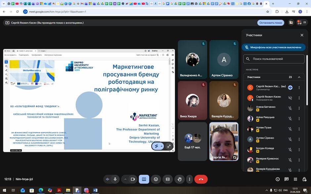Mute the microphone in the call toolbar
Image resolution: width=311 pixels, height=194 pixels.
click(115, 179)
